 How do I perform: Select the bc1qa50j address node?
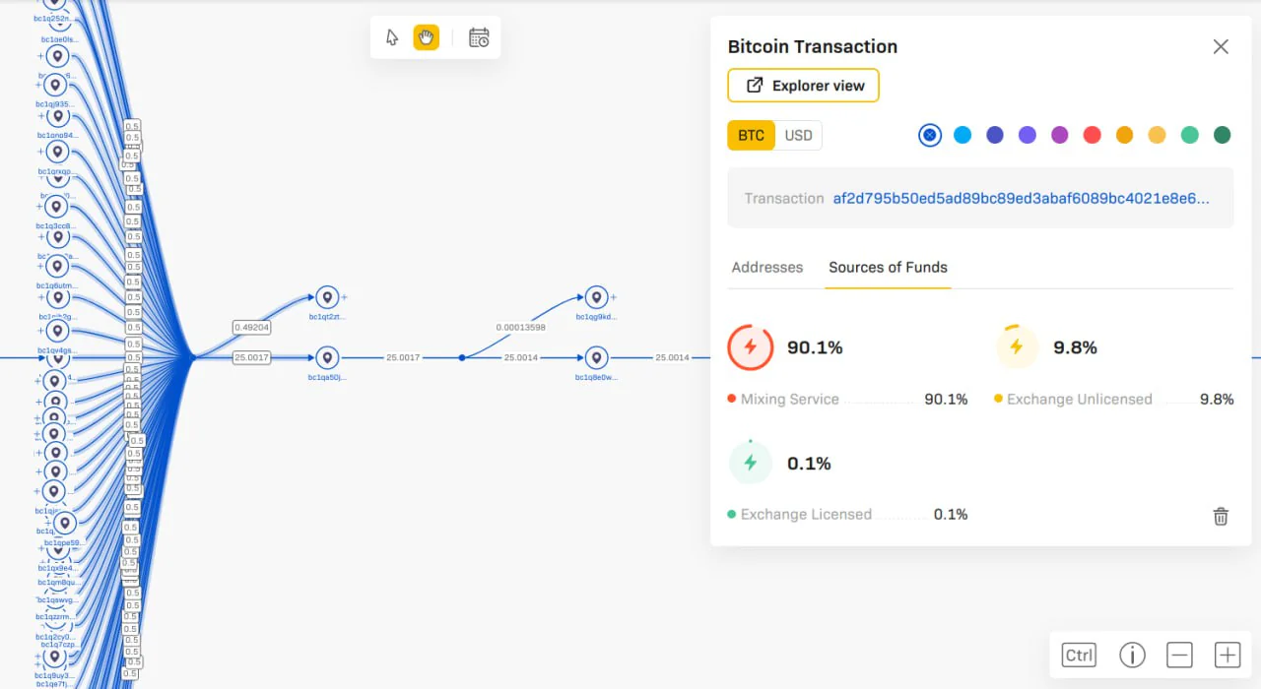(x=327, y=358)
